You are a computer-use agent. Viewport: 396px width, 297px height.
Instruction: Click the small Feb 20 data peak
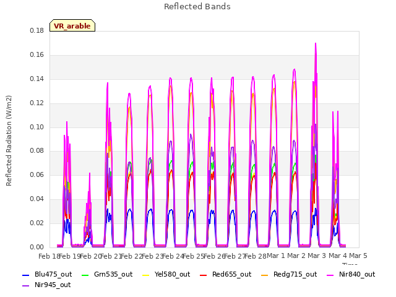coord(89,174)
